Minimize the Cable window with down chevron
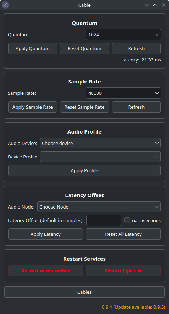169x314 pixels. click(x=147, y=5)
